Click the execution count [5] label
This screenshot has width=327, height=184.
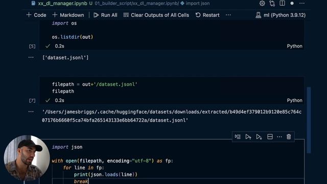click(32, 46)
